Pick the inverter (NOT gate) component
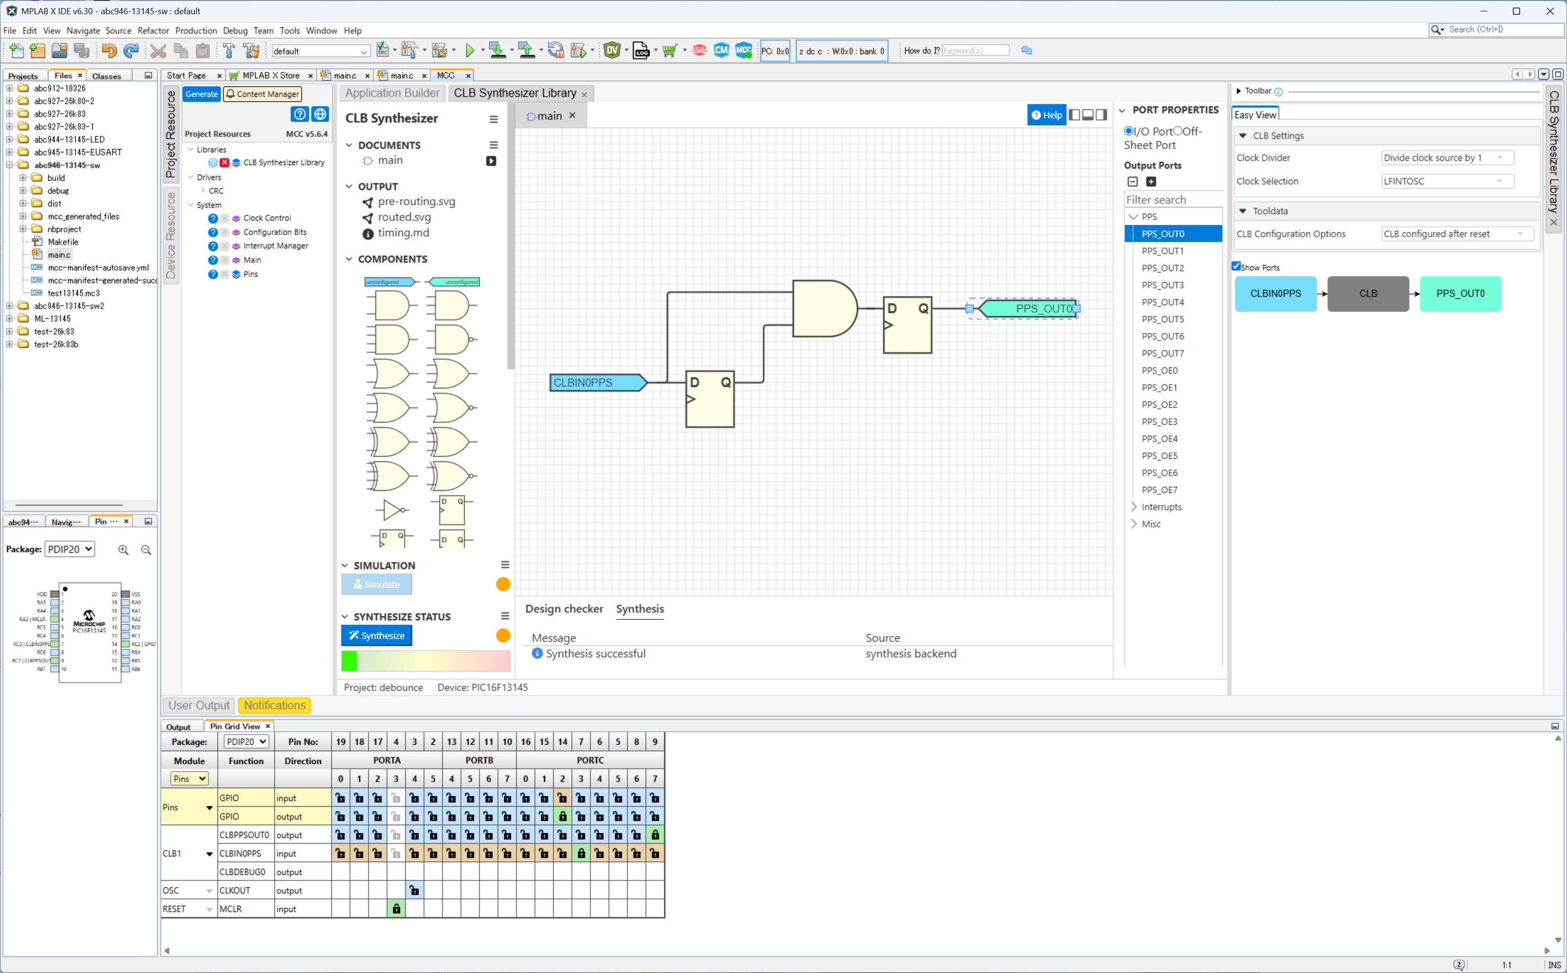The image size is (1567, 973). click(393, 510)
